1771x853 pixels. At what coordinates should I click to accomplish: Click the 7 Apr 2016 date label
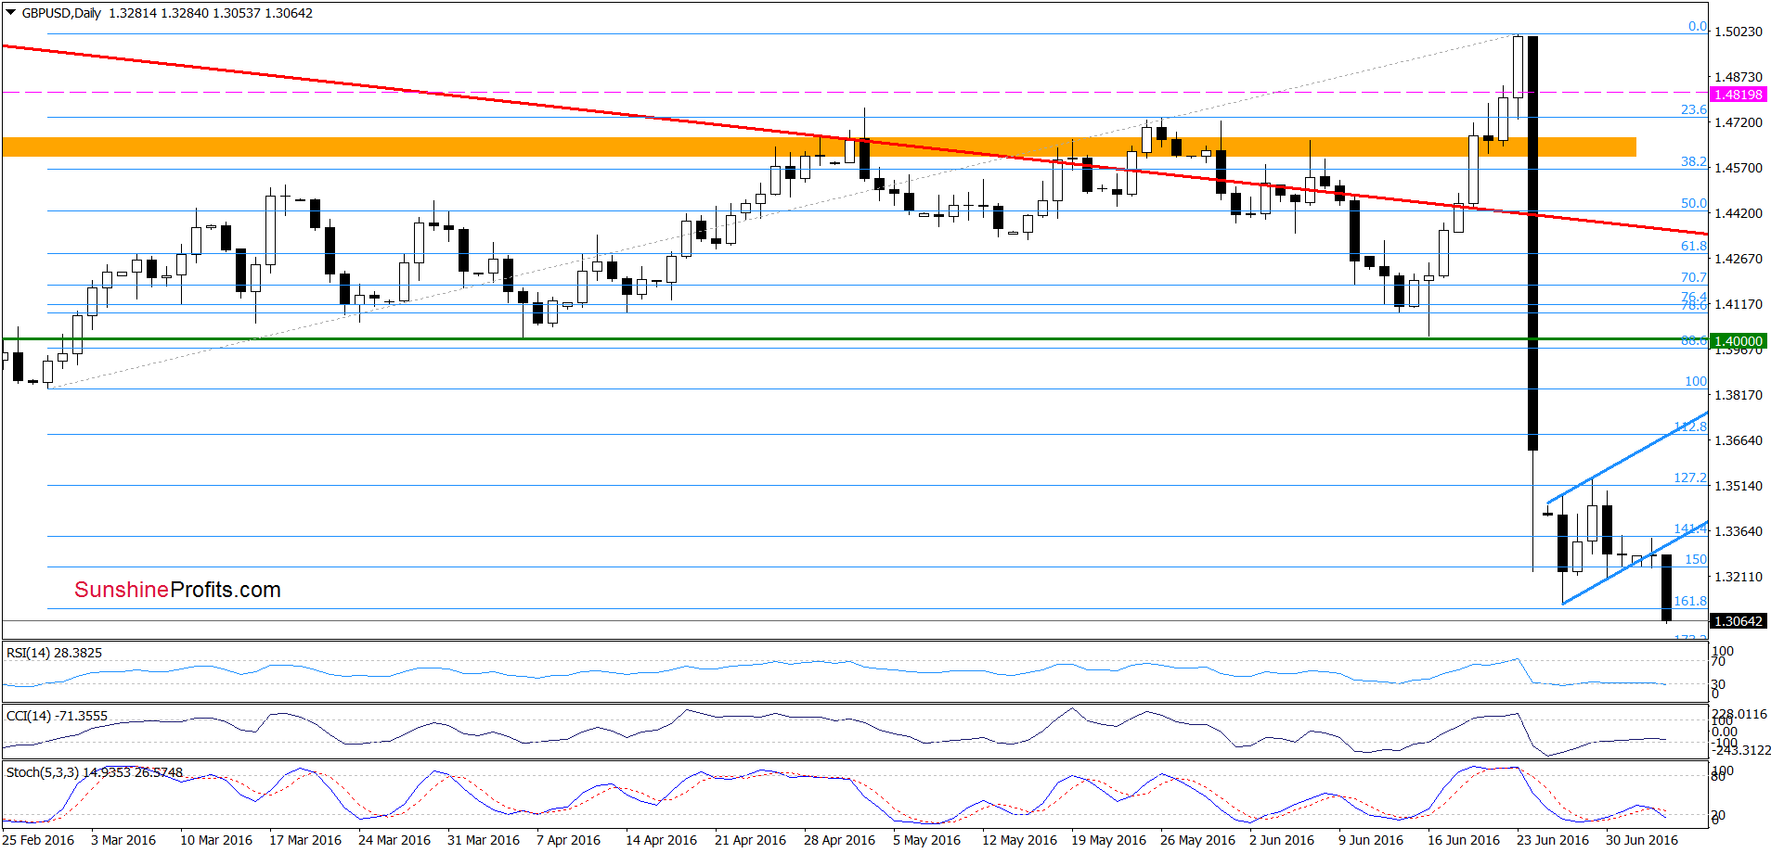568,840
